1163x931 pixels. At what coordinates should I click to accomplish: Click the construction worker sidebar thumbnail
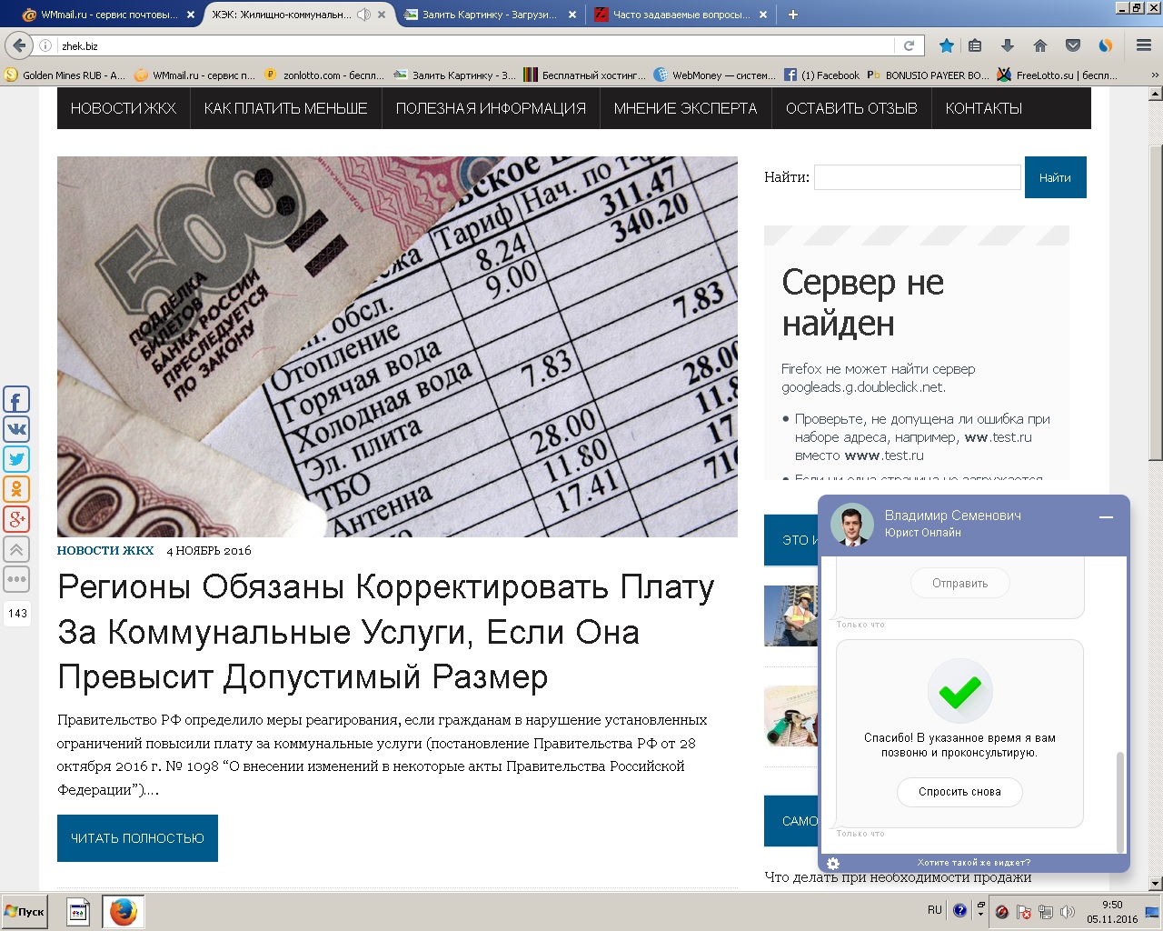point(791,616)
